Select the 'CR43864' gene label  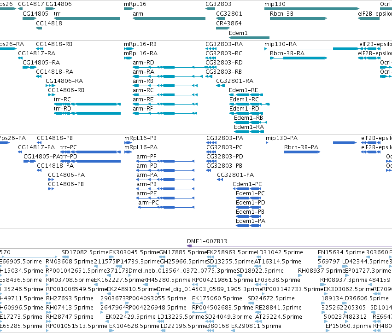[229, 23]
